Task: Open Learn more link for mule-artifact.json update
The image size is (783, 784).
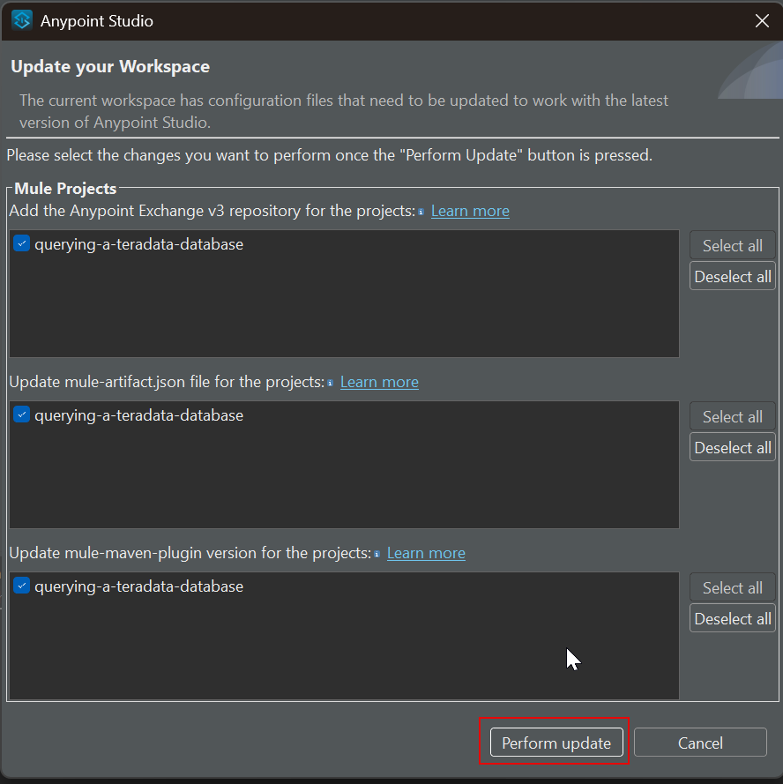Action: coord(379,382)
